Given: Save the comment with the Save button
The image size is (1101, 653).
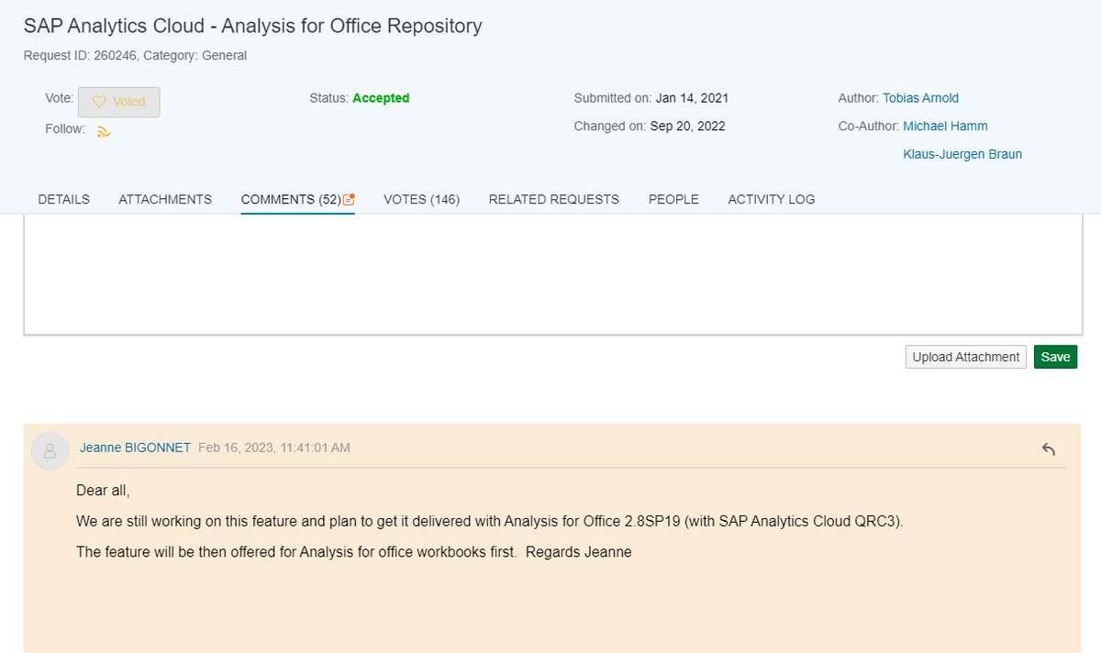Looking at the screenshot, I should pos(1055,357).
